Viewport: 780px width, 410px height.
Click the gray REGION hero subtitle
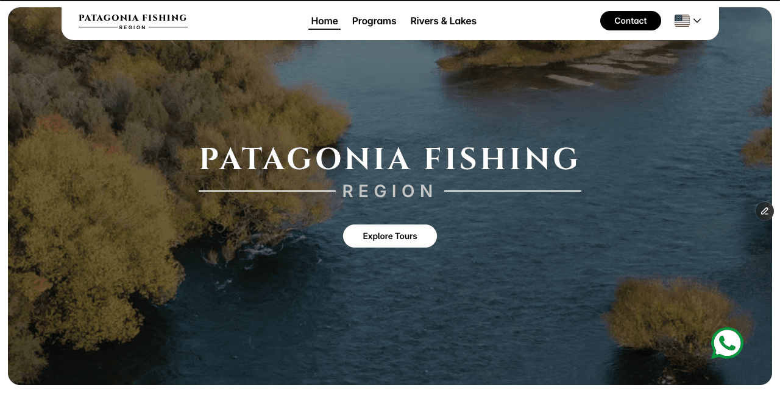[x=389, y=191]
